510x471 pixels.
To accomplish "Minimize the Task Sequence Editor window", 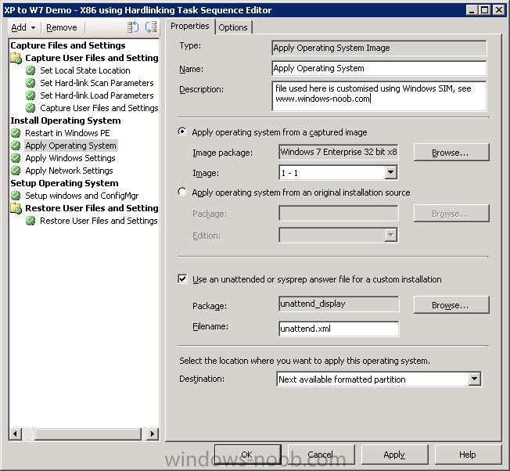I will tap(472, 9).
